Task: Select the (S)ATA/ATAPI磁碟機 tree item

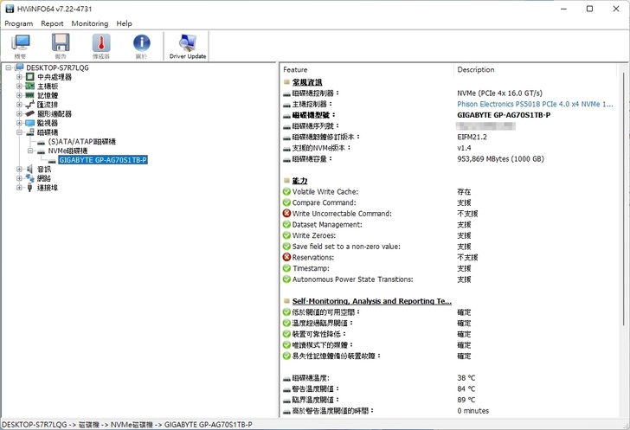Action: [x=81, y=141]
